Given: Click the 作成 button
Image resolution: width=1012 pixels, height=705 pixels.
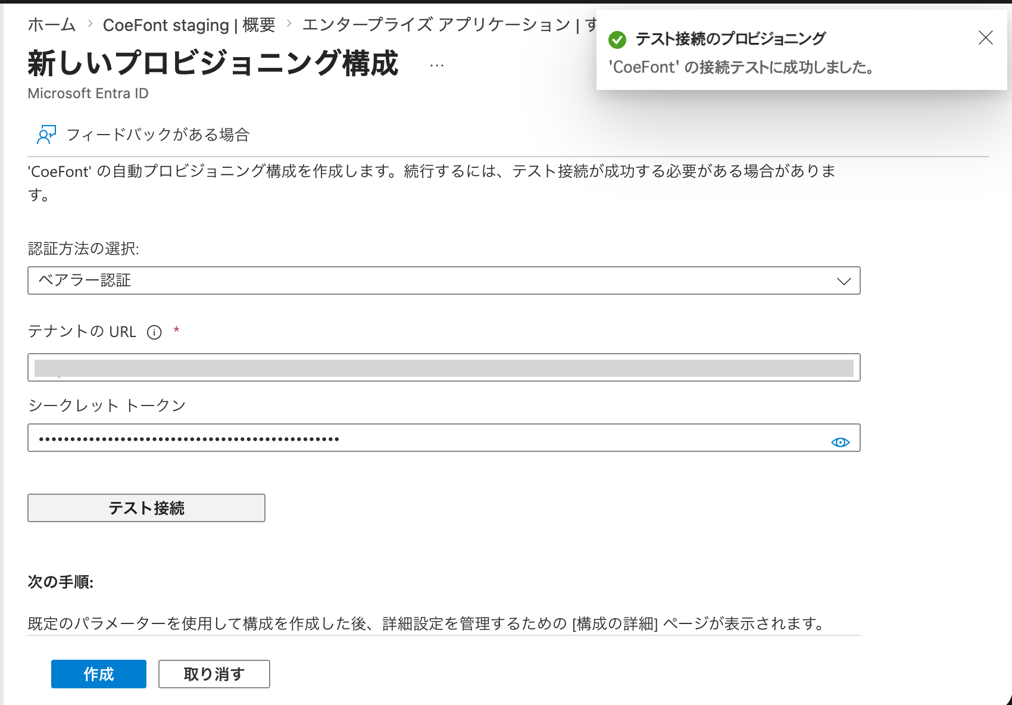Looking at the screenshot, I should click(x=99, y=674).
